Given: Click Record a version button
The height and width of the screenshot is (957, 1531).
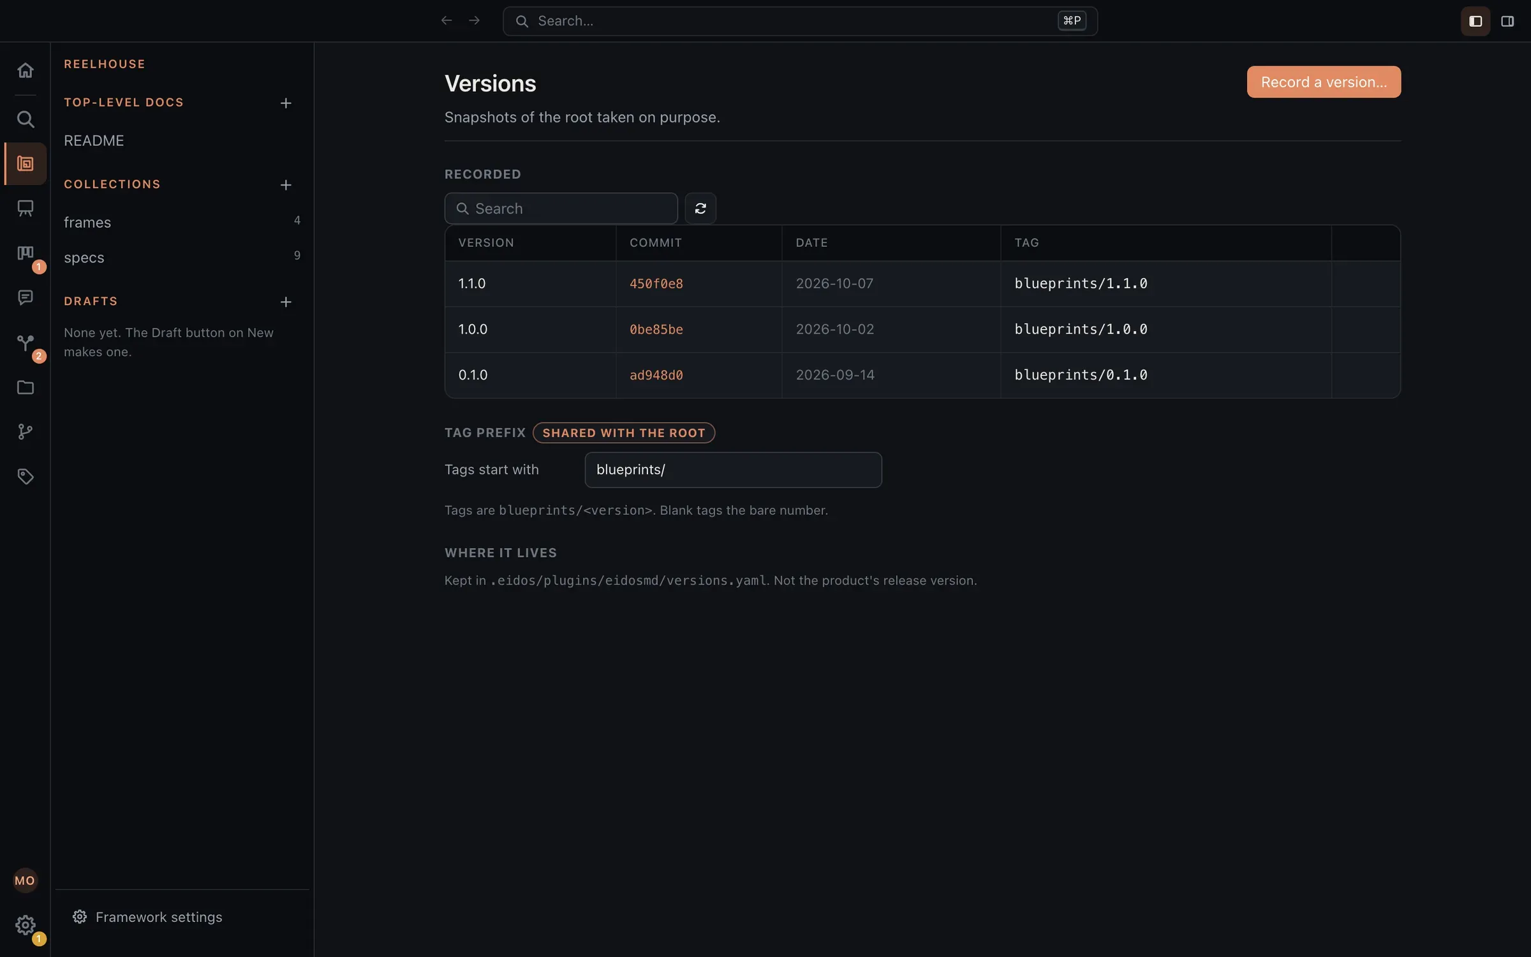Looking at the screenshot, I should pyautogui.click(x=1324, y=82).
